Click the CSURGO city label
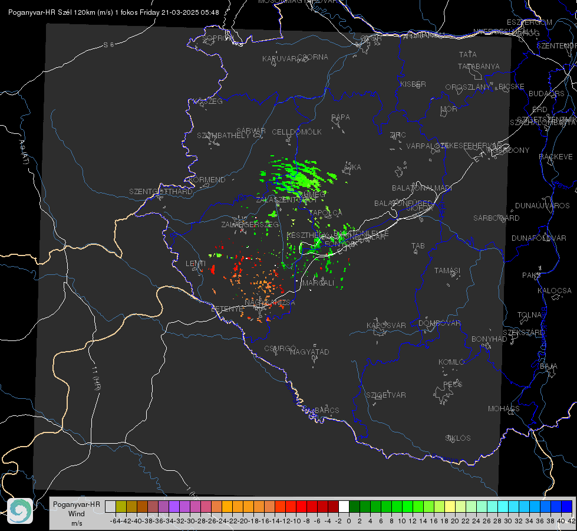 (280, 349)
